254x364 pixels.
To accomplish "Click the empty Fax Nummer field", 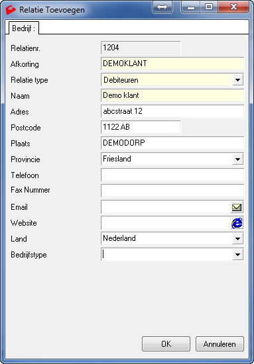I will (x=172, y=191).
